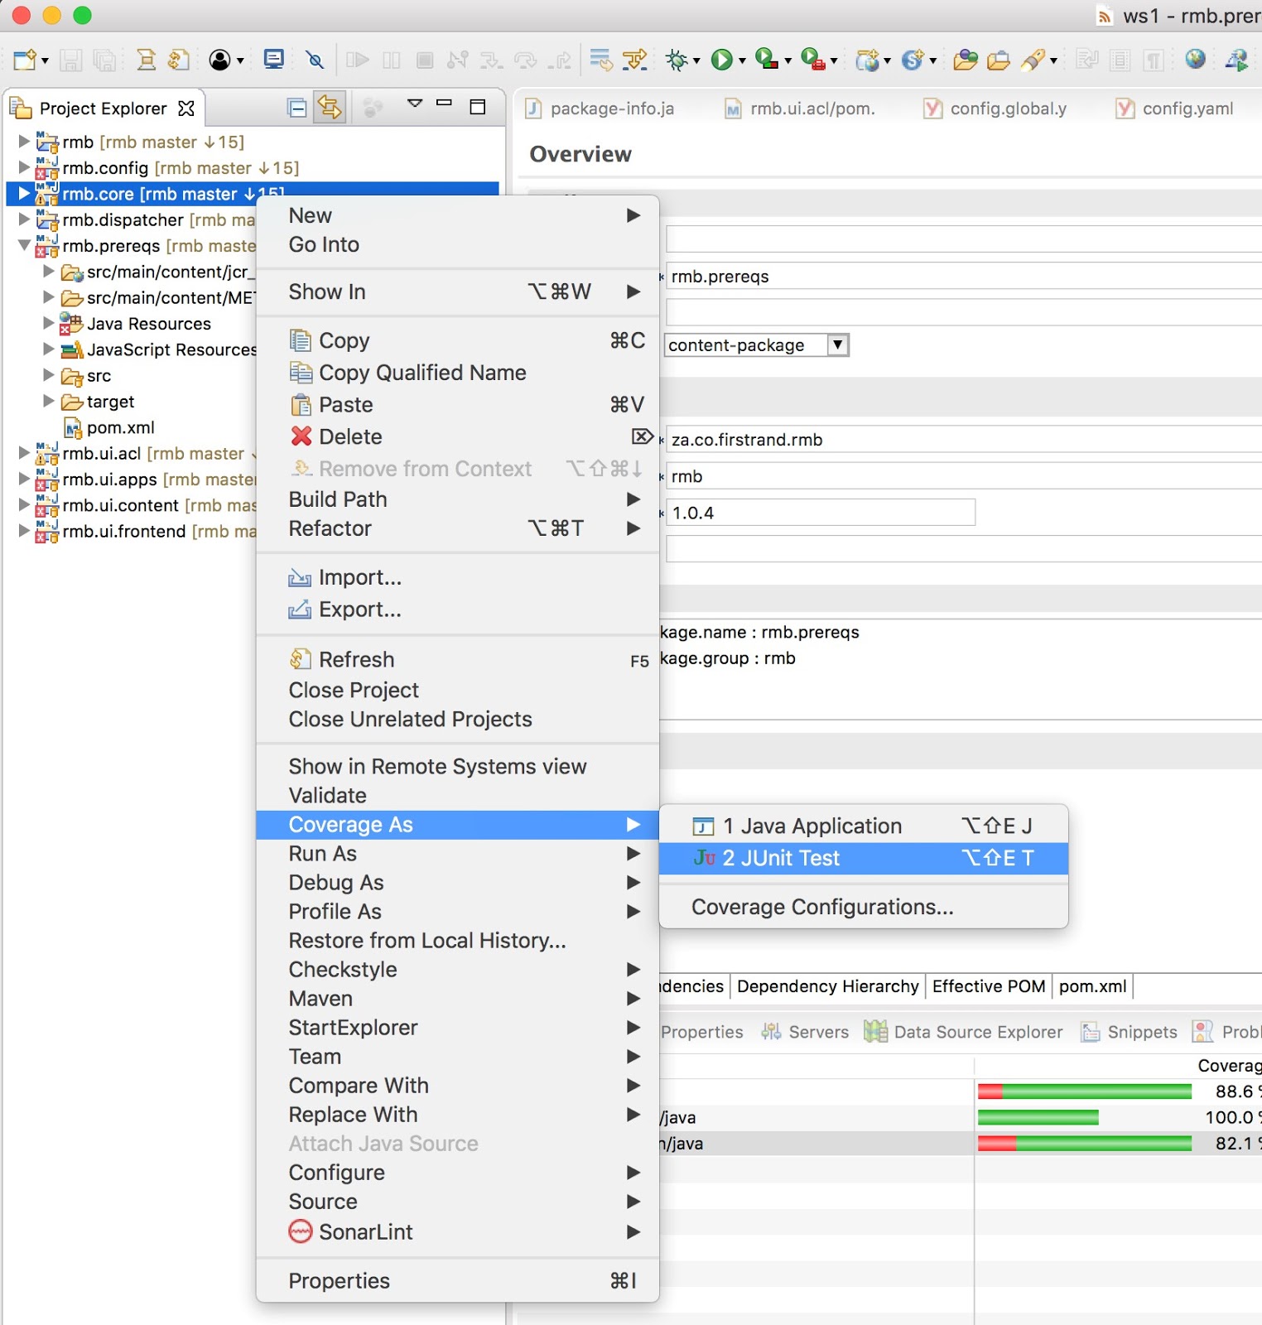Click the 100.0 coverage bar
Image resolution: width=1262 pixels, height=1325 pixels.
click(1038, 1118)
